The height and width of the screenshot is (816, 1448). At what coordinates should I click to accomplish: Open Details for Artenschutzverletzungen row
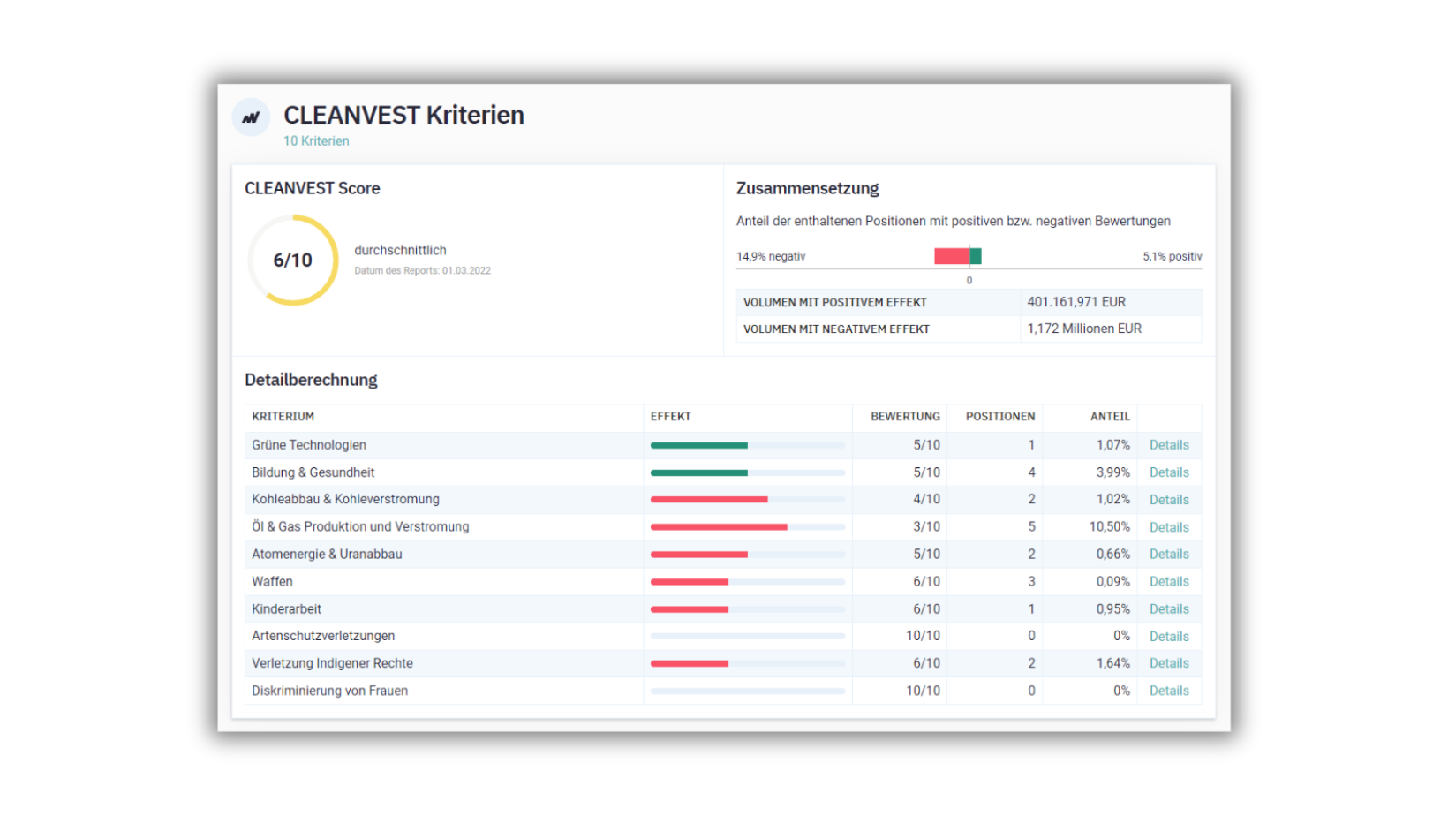tap(1169, 637)
